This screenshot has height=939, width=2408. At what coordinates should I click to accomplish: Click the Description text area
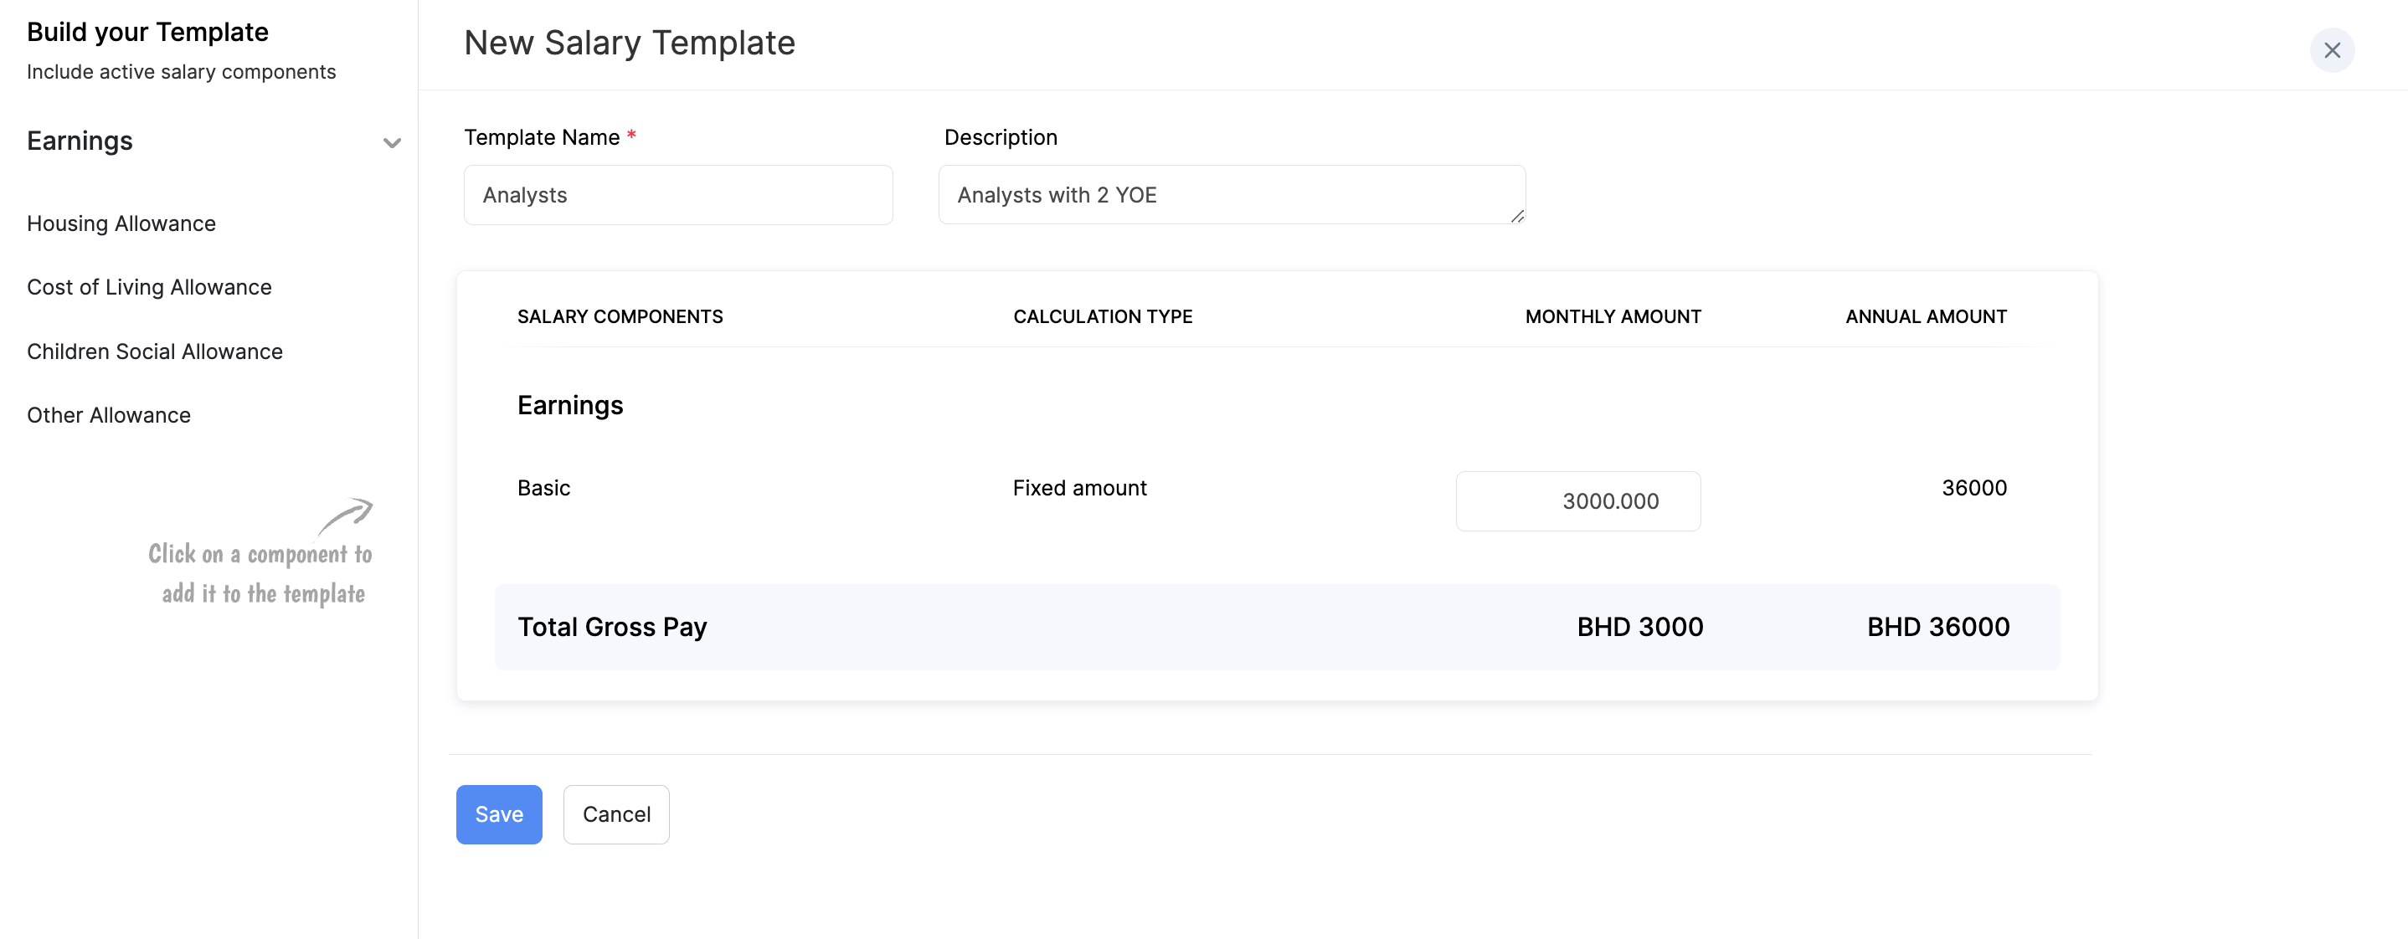click(x=1230, y=194)
